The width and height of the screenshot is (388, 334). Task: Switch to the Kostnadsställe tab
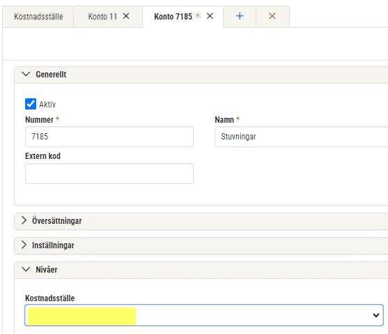point(38,17)
